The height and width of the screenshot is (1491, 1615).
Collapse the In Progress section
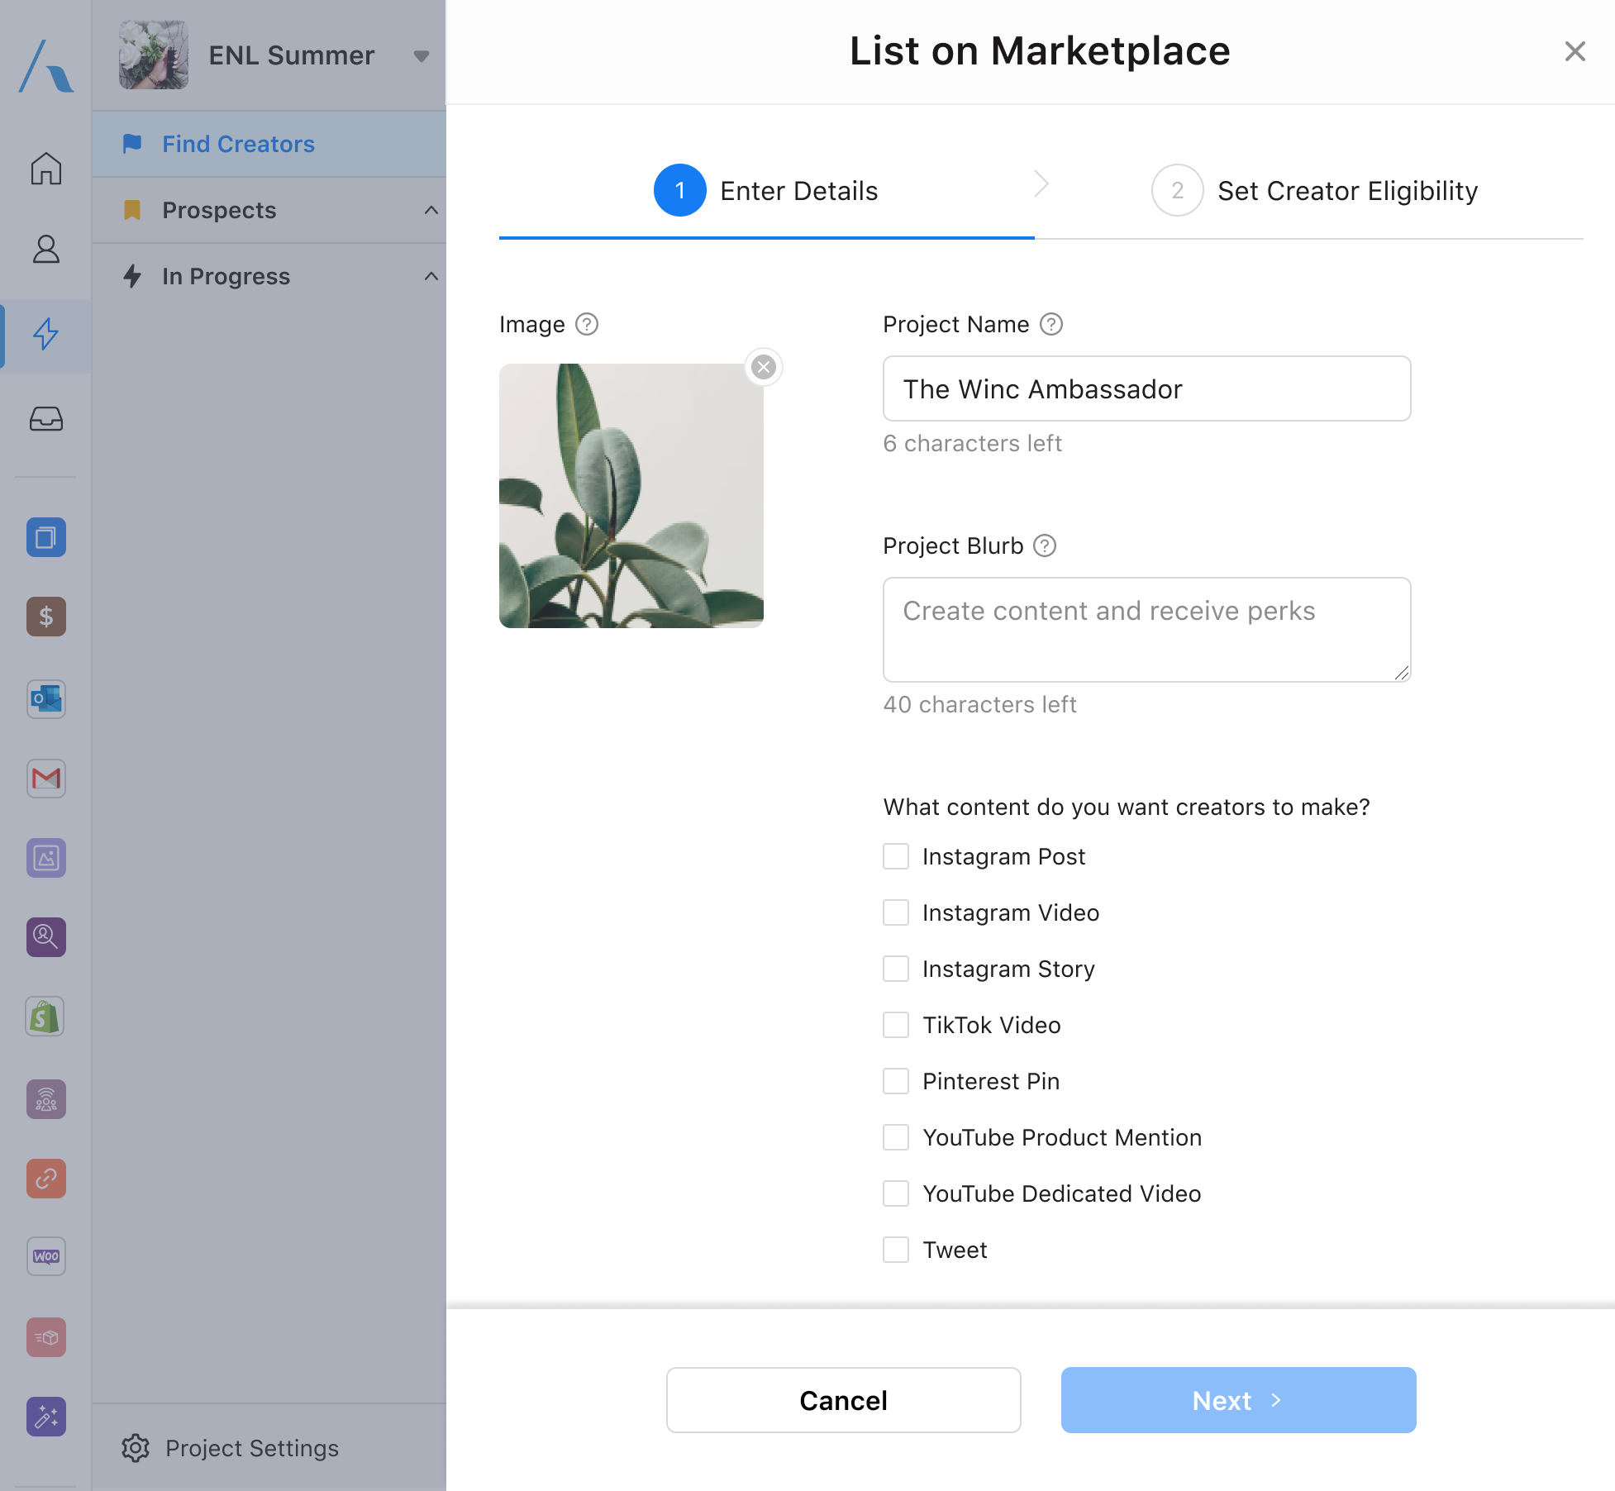431,276
